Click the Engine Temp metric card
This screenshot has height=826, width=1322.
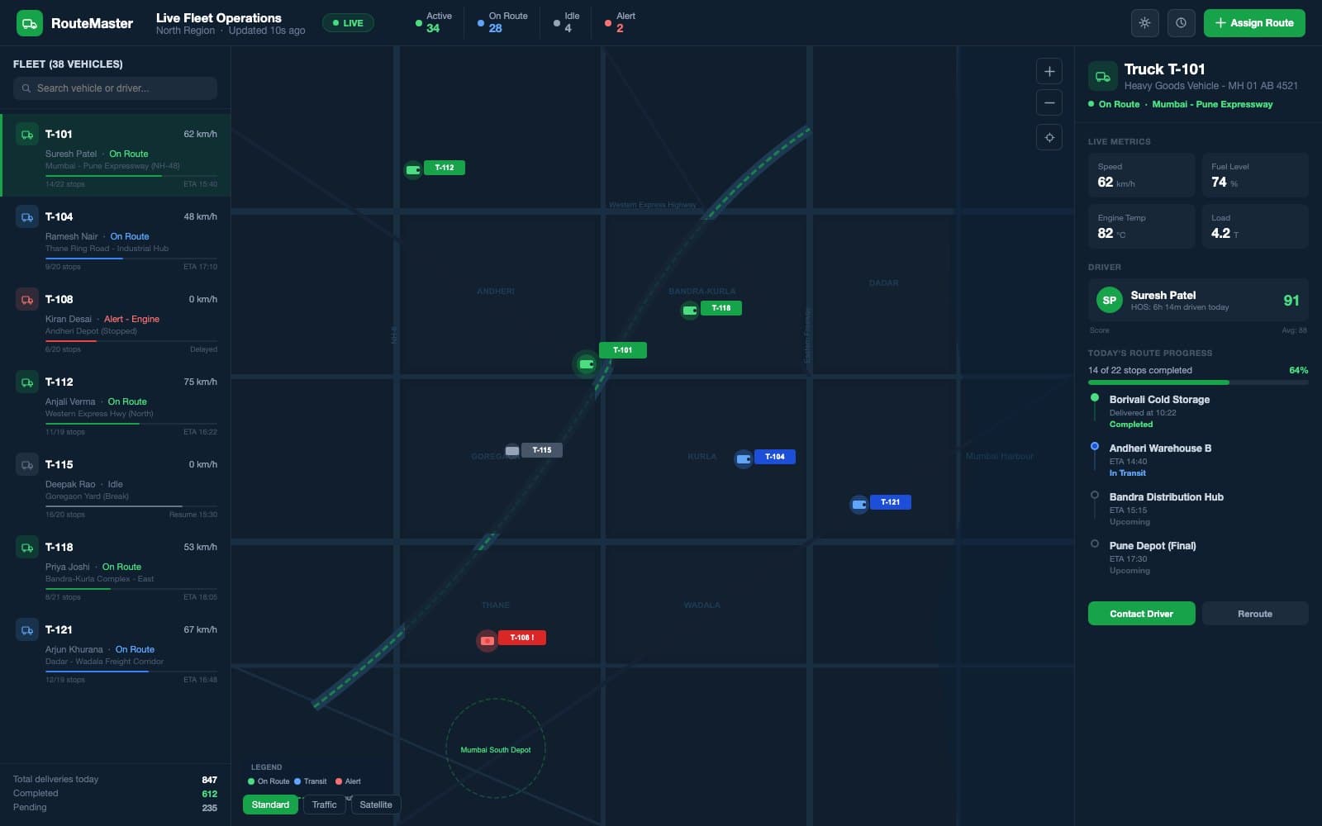[x=1141, y=226]
